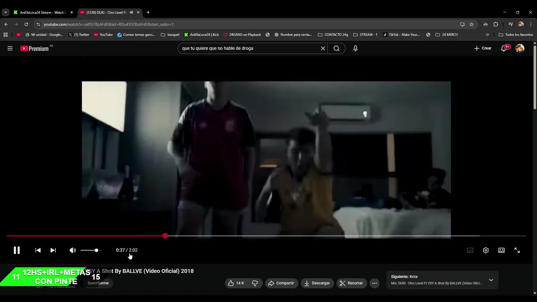This screenshot has height=302, width=537.
Task: Open the 24GANG on Playback bookmark
Action: coord(242,35)
